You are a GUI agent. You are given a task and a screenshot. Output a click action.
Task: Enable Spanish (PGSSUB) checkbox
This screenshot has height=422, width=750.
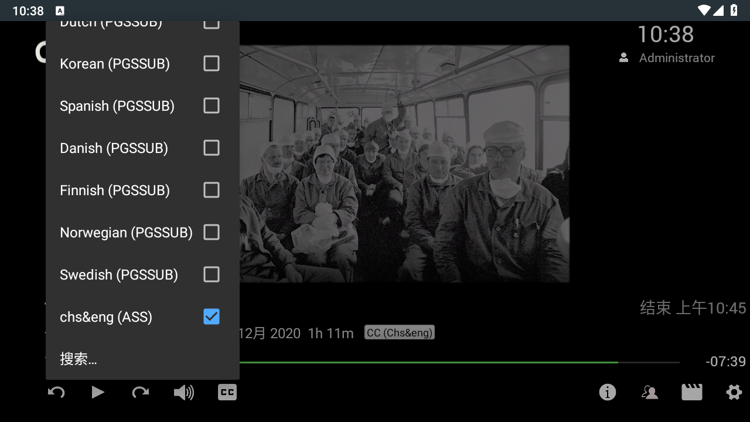[212, 105]
